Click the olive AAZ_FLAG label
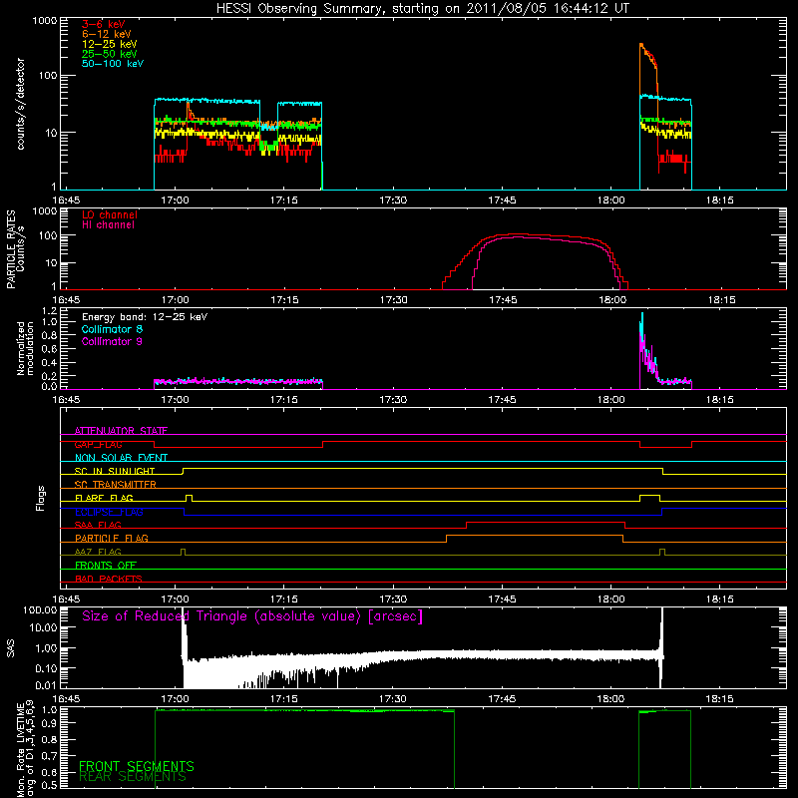Viewport: 798px width, 798px height. [98, 553]
